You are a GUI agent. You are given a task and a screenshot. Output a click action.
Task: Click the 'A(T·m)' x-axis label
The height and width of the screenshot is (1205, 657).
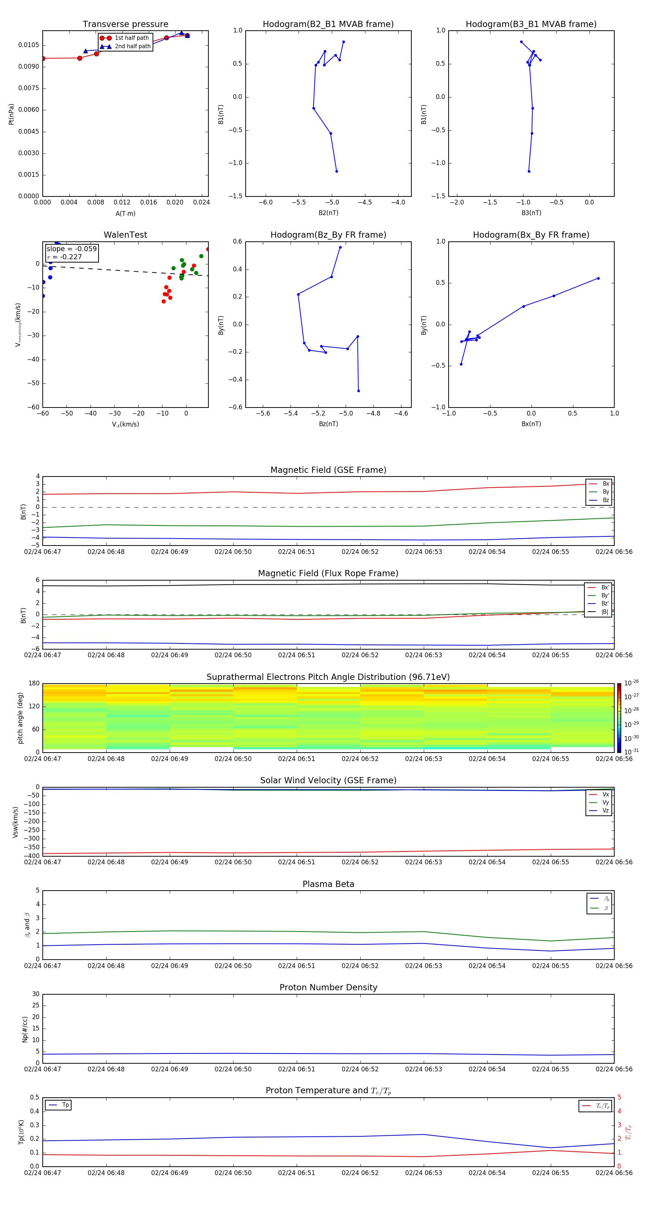tap(125, 213)
